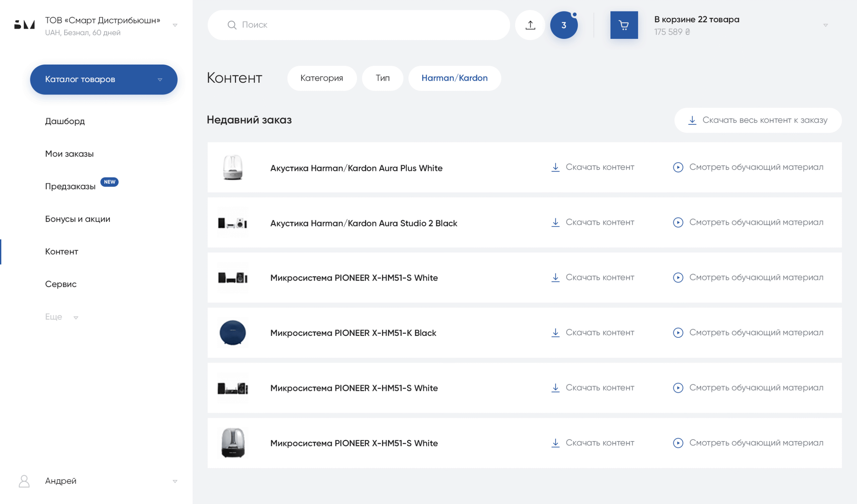Open notifications badge showing 3
The image size is (857, 504).
tap(563, 25)
